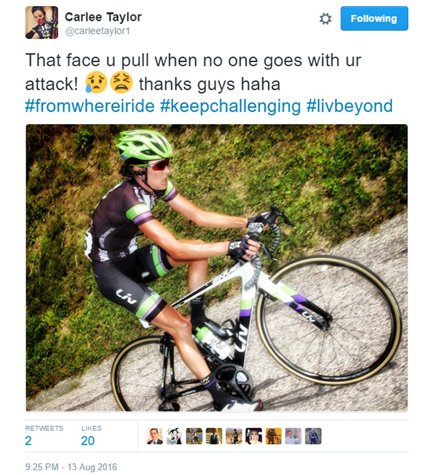Image resolution: width=435 pixels, height=475 pixels.
Task: Open the #livbeyond hashtag
Action: [349, 106]
